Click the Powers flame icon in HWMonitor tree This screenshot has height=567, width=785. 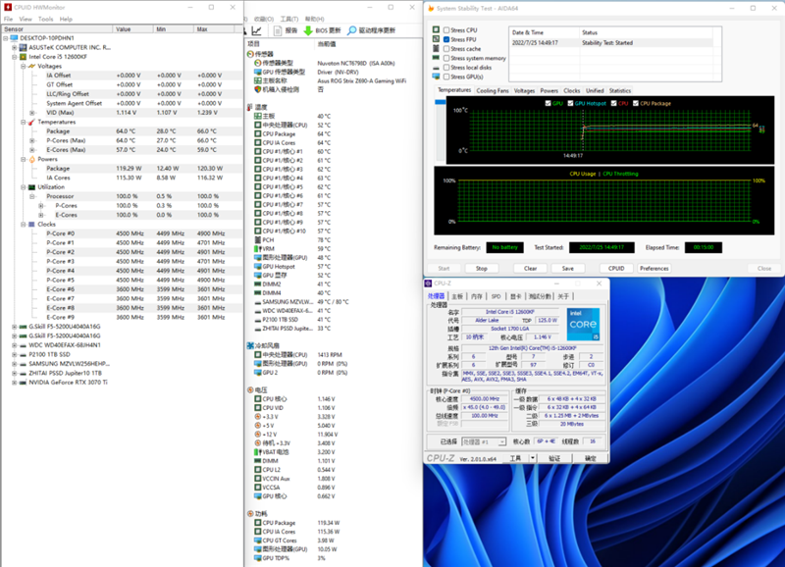(32, 159)
